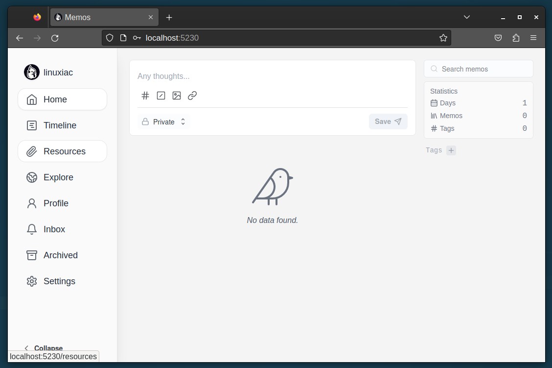
Task: Go to Home in the sidebar
Action: pos(62,99)
